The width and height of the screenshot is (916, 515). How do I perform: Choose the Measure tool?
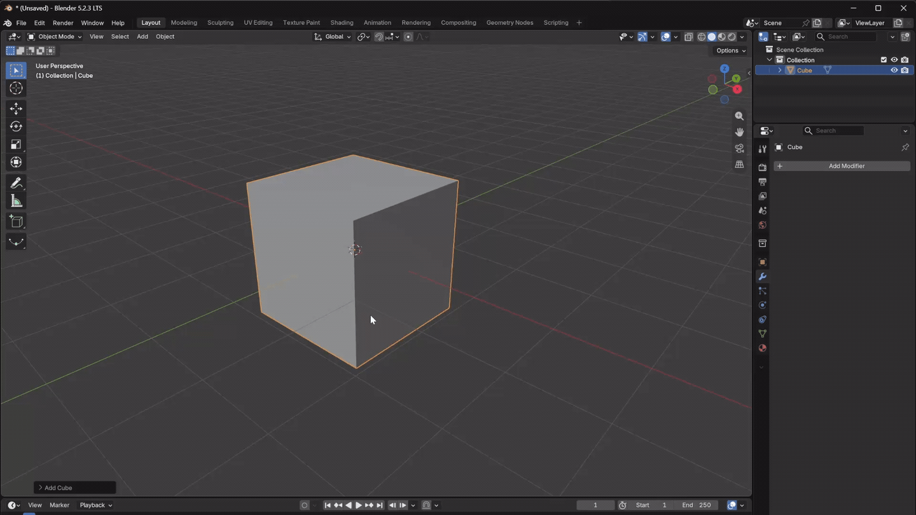(x=16, y=202)
